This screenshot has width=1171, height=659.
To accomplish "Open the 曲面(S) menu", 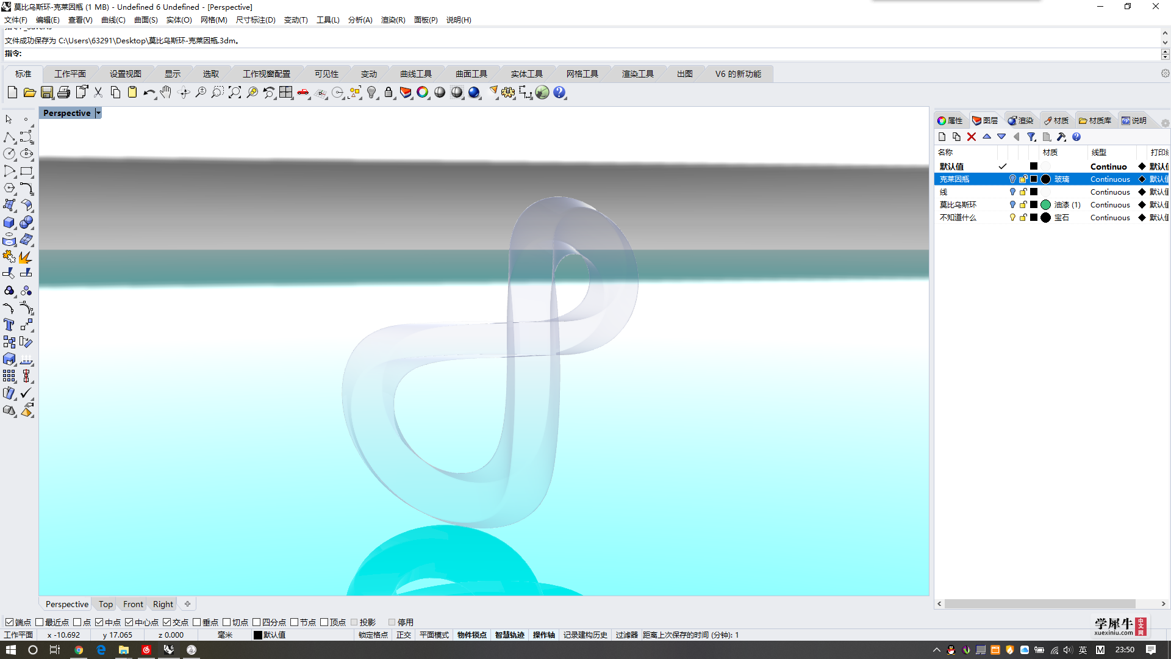I will tap(146, 20).
